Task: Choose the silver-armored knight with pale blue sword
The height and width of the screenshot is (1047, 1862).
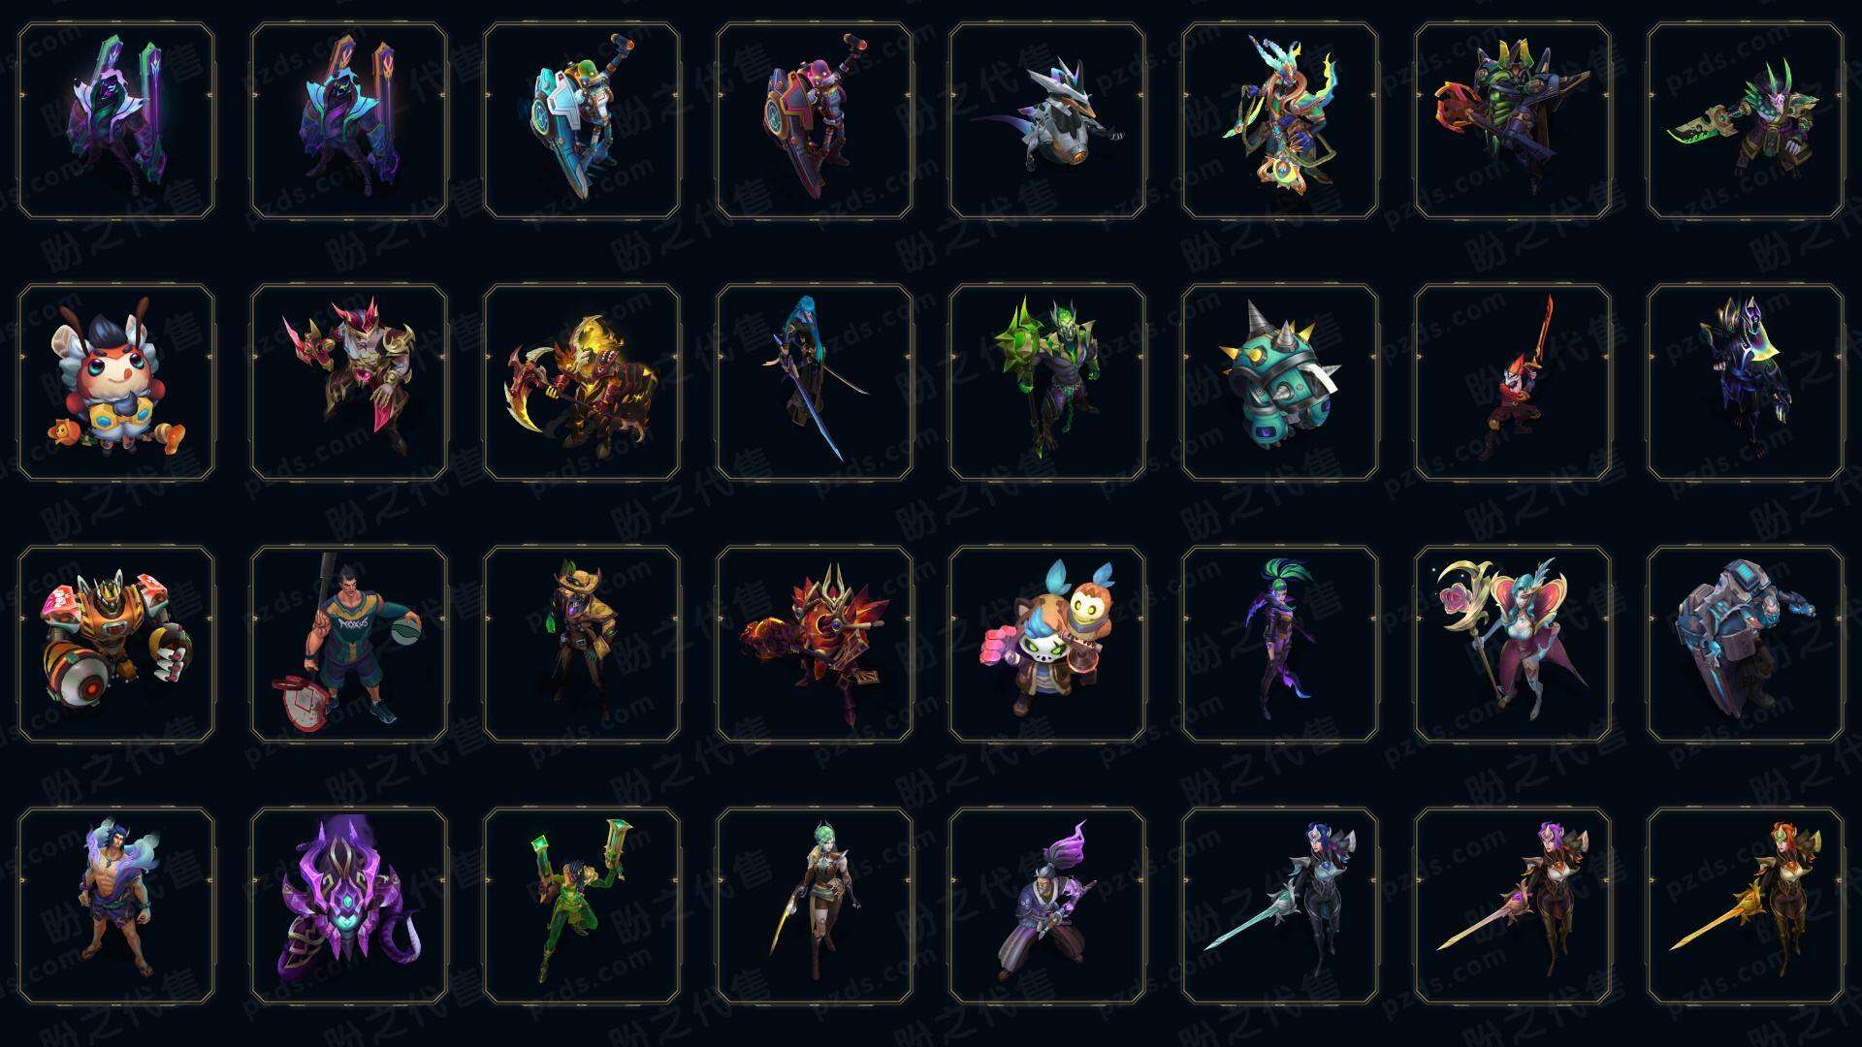Action: pos(1280,905)
